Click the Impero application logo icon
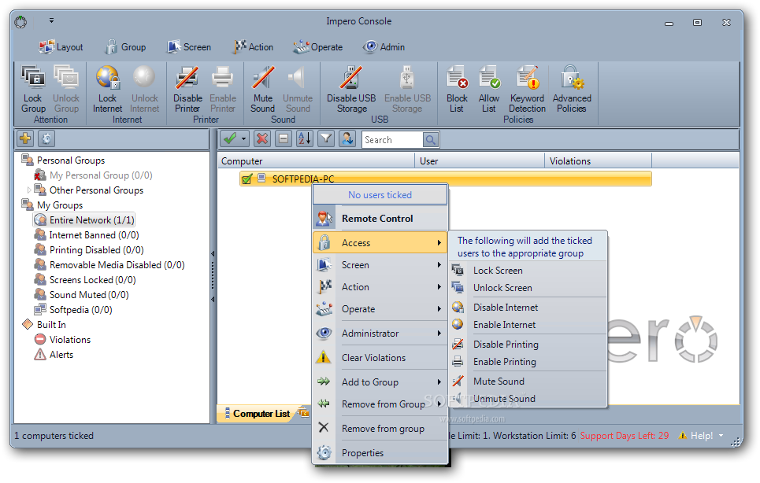The width and height of the screenshot is (760, 483). tap(20, 22)
